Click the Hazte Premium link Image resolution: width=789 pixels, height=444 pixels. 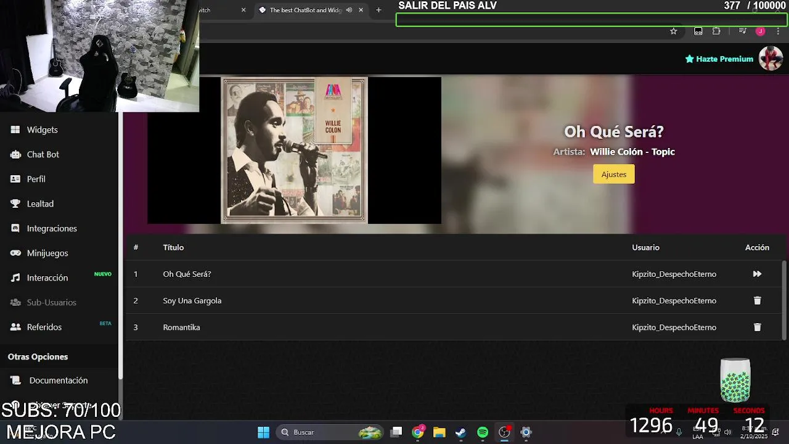[x=719, y=59]
